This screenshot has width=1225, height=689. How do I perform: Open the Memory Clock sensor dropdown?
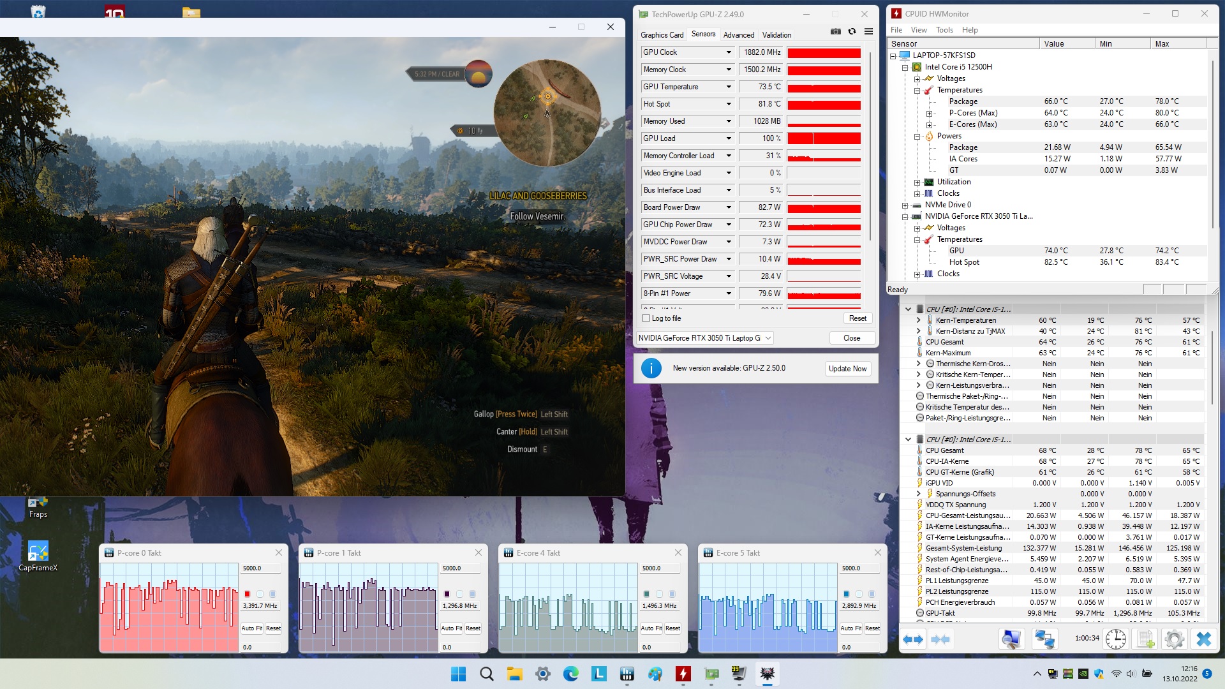point(729,70)
